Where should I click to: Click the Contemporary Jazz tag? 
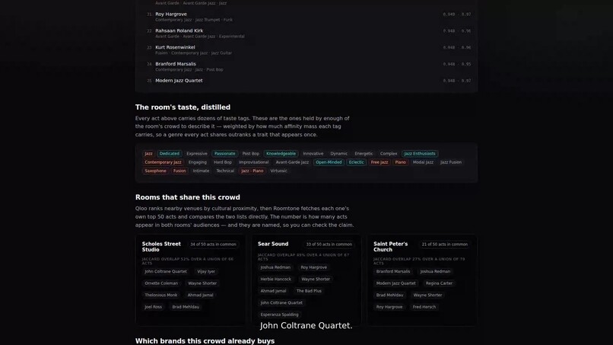[x=163, y=162]
